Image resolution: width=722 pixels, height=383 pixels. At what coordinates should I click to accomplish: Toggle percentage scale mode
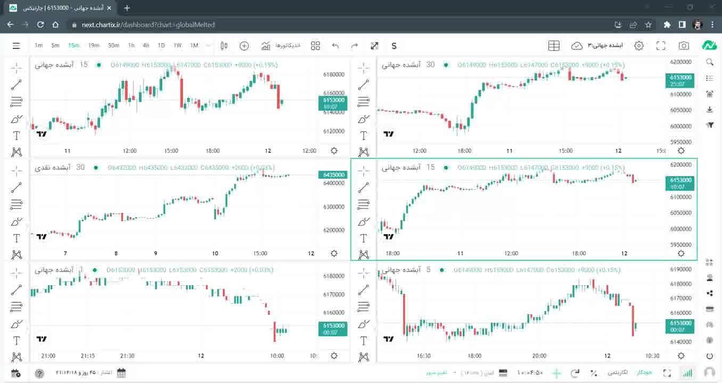594,373
